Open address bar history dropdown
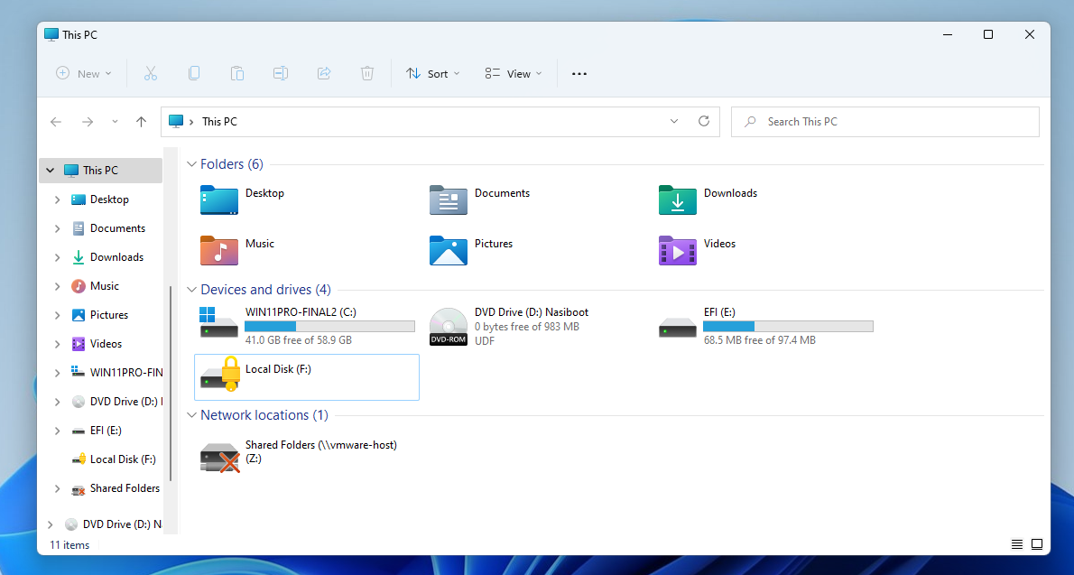Screen dimensions: 1074x575 point(674,121)
